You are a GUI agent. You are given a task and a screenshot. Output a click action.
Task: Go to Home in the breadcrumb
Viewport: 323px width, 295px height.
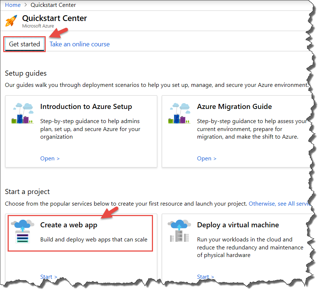pyautogui.click(x=13, y=5)
